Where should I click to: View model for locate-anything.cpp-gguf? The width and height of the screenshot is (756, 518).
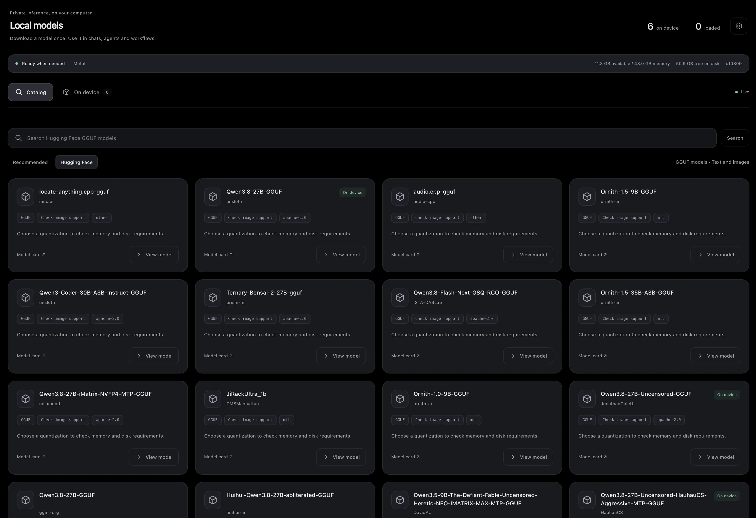tap(154, 255)
